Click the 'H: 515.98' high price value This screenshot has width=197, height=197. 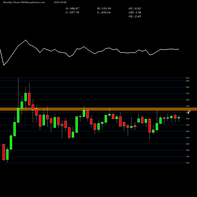[104, 8]
